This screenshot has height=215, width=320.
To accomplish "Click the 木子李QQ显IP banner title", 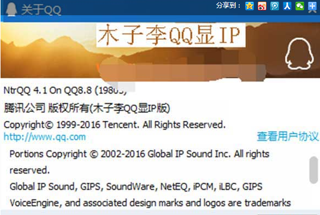I will [x=170, y=35].
